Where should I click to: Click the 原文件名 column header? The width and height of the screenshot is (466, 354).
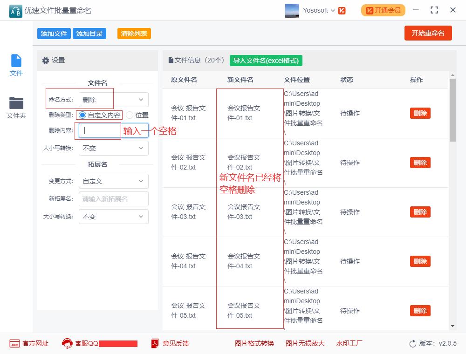[184, 80]
